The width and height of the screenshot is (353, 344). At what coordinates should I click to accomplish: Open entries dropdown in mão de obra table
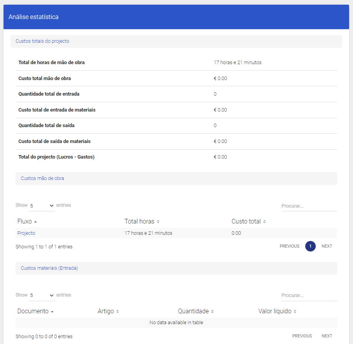point(42,206)
